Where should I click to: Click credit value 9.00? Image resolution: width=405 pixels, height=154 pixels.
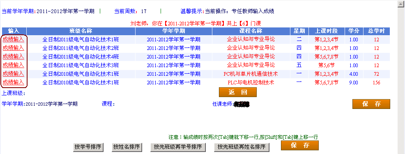(x=354, y=83)
